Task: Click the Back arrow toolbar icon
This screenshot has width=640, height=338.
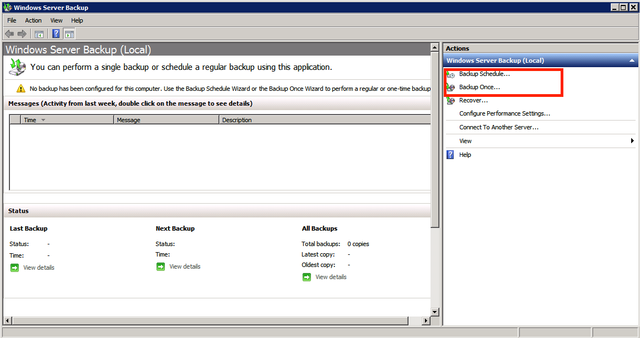Action: 9,34
